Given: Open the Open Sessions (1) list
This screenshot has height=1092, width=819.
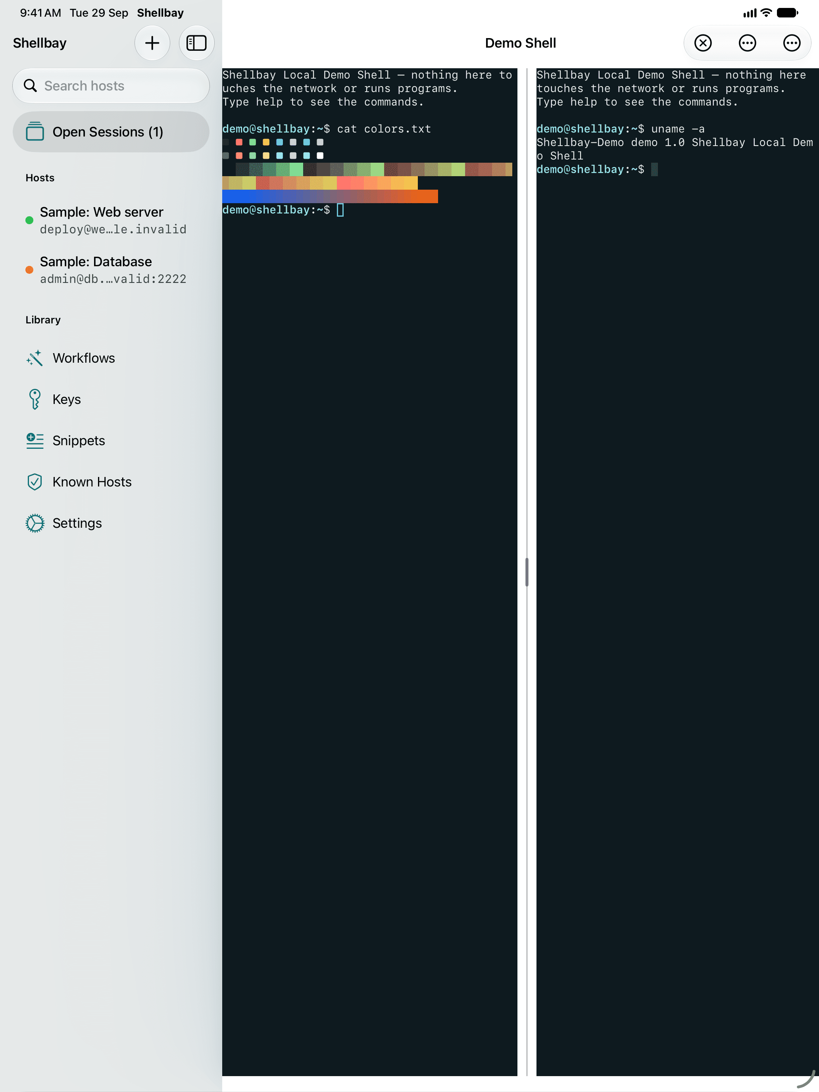Looking at the screenshot, I should pos(111,132).
